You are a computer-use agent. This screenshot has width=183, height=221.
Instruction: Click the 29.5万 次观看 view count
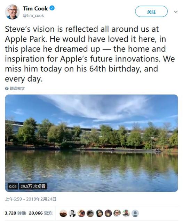[33, 186]
